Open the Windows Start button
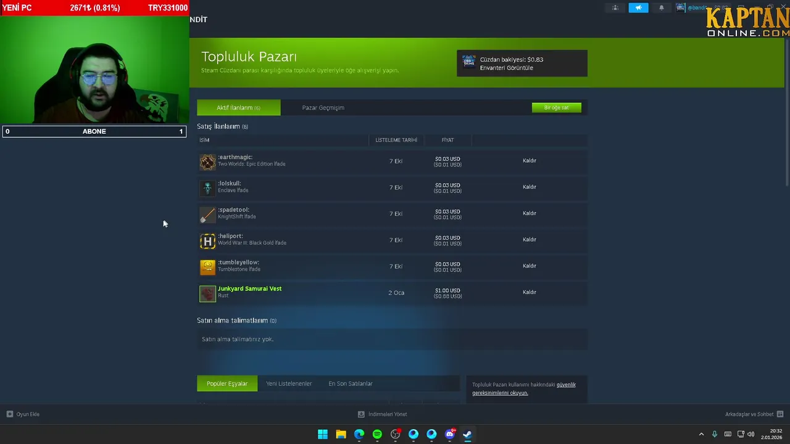 pyautogui.click(x=323, y=434)
